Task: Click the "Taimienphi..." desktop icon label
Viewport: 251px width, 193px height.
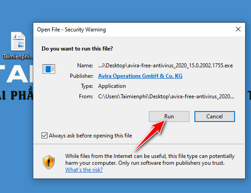Action: point(18,56)
